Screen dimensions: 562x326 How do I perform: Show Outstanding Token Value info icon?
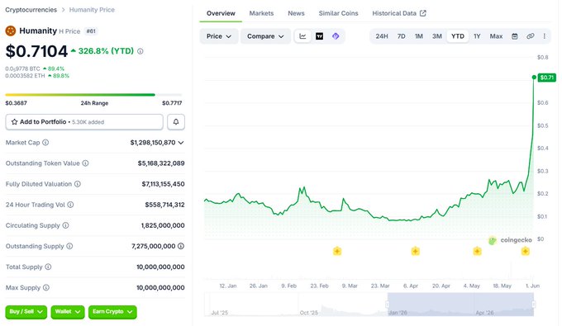pyautogui.click(x=85, y=163)
